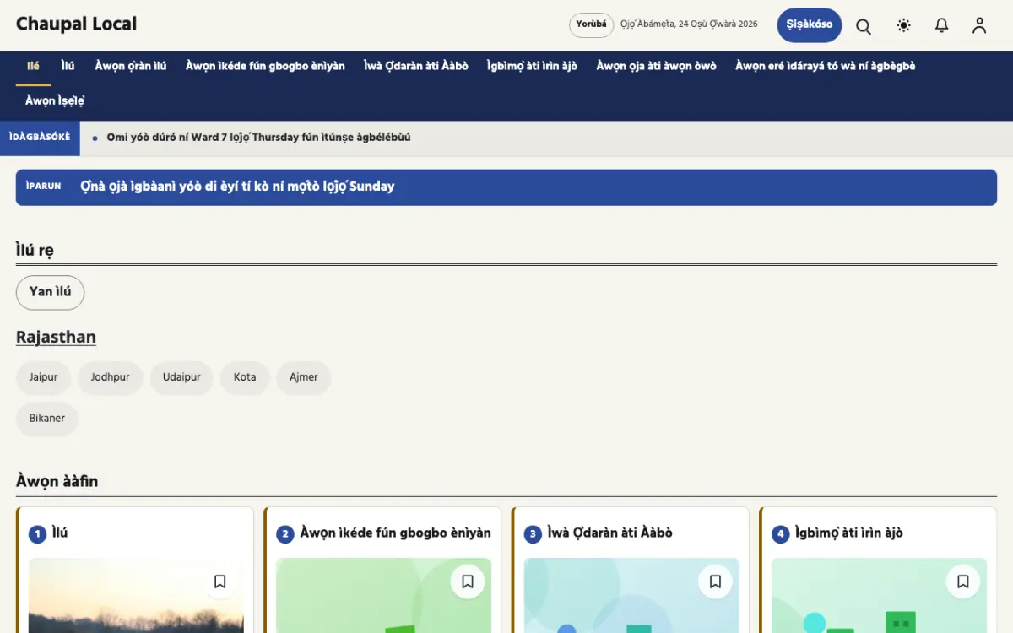Read the Ward 7 water outage ticker headline
The height and width of the screenshot is (633, 1013).
point(258,138)
